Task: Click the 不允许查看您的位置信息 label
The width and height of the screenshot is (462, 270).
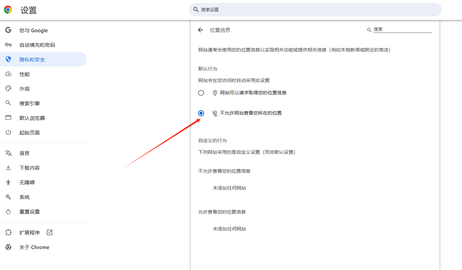Action: (224, 171)
